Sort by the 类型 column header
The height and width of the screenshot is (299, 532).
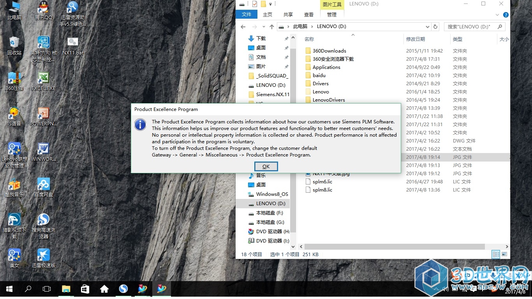point(458,39)
